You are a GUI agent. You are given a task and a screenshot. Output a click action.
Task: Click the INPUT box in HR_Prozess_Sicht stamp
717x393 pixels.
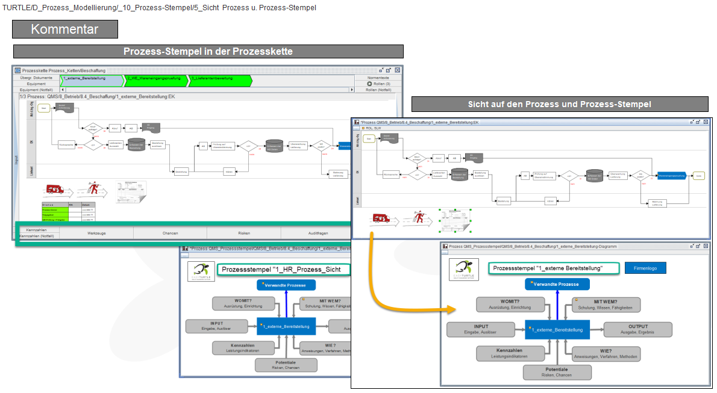pos(217,326)
